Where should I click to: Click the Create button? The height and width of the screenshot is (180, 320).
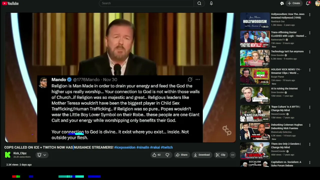click(x=294, y=3)
